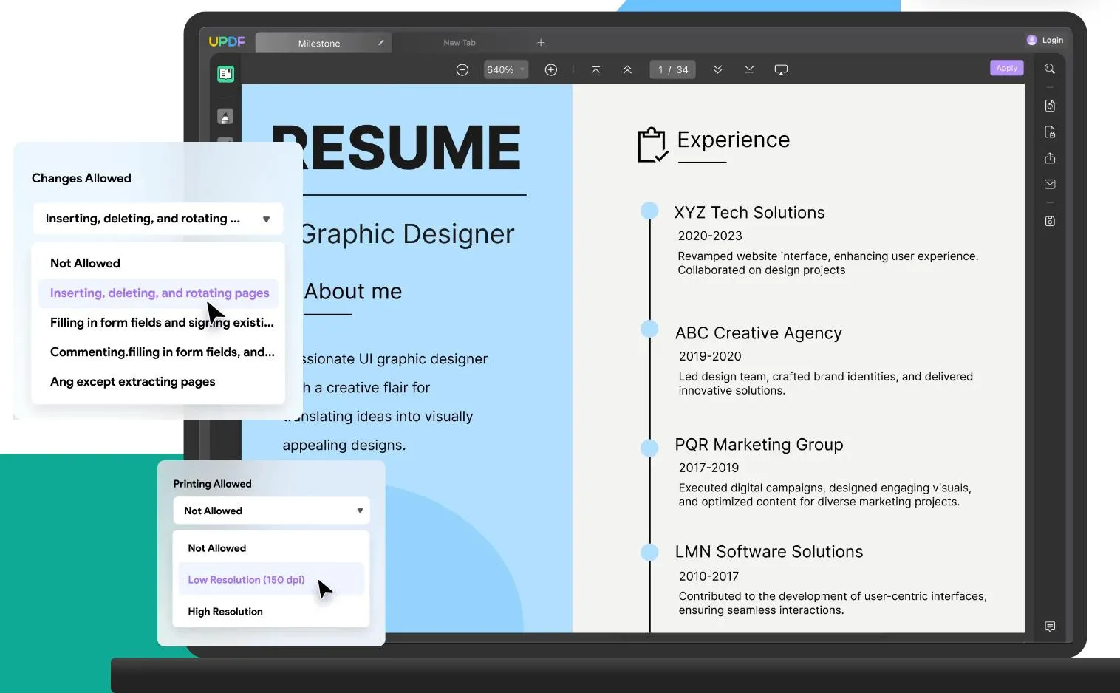Screen dimensions: 1120x693
Task: Go to next page icon
Action: (x=717, y=69)
